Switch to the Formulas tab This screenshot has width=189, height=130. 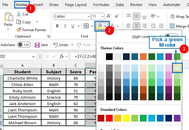pyautogui.click(x=101, y=5)
